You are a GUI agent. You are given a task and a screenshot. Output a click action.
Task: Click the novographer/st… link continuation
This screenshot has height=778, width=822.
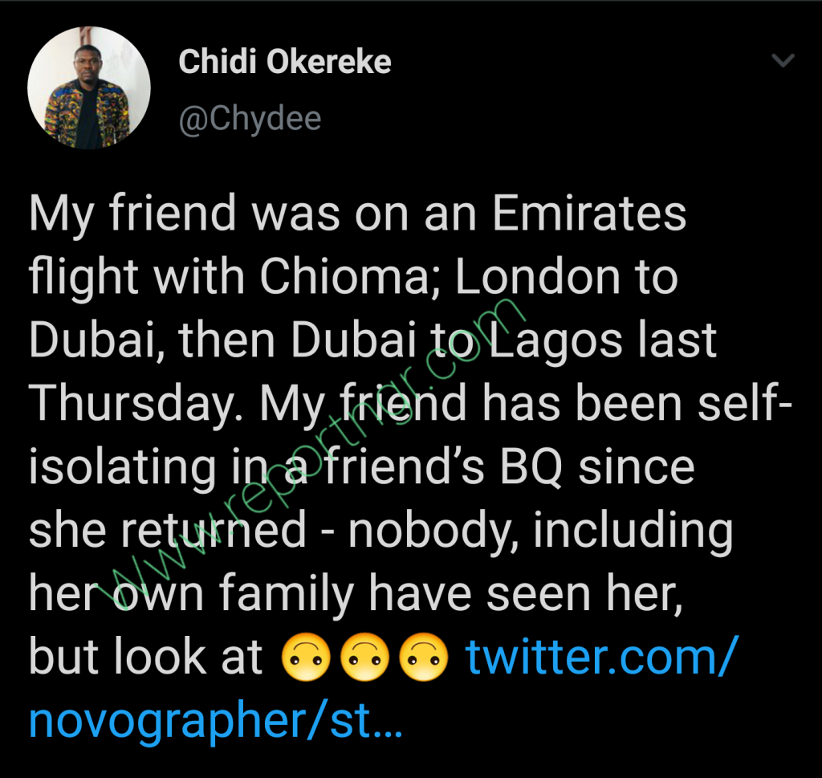click(215, 721)
